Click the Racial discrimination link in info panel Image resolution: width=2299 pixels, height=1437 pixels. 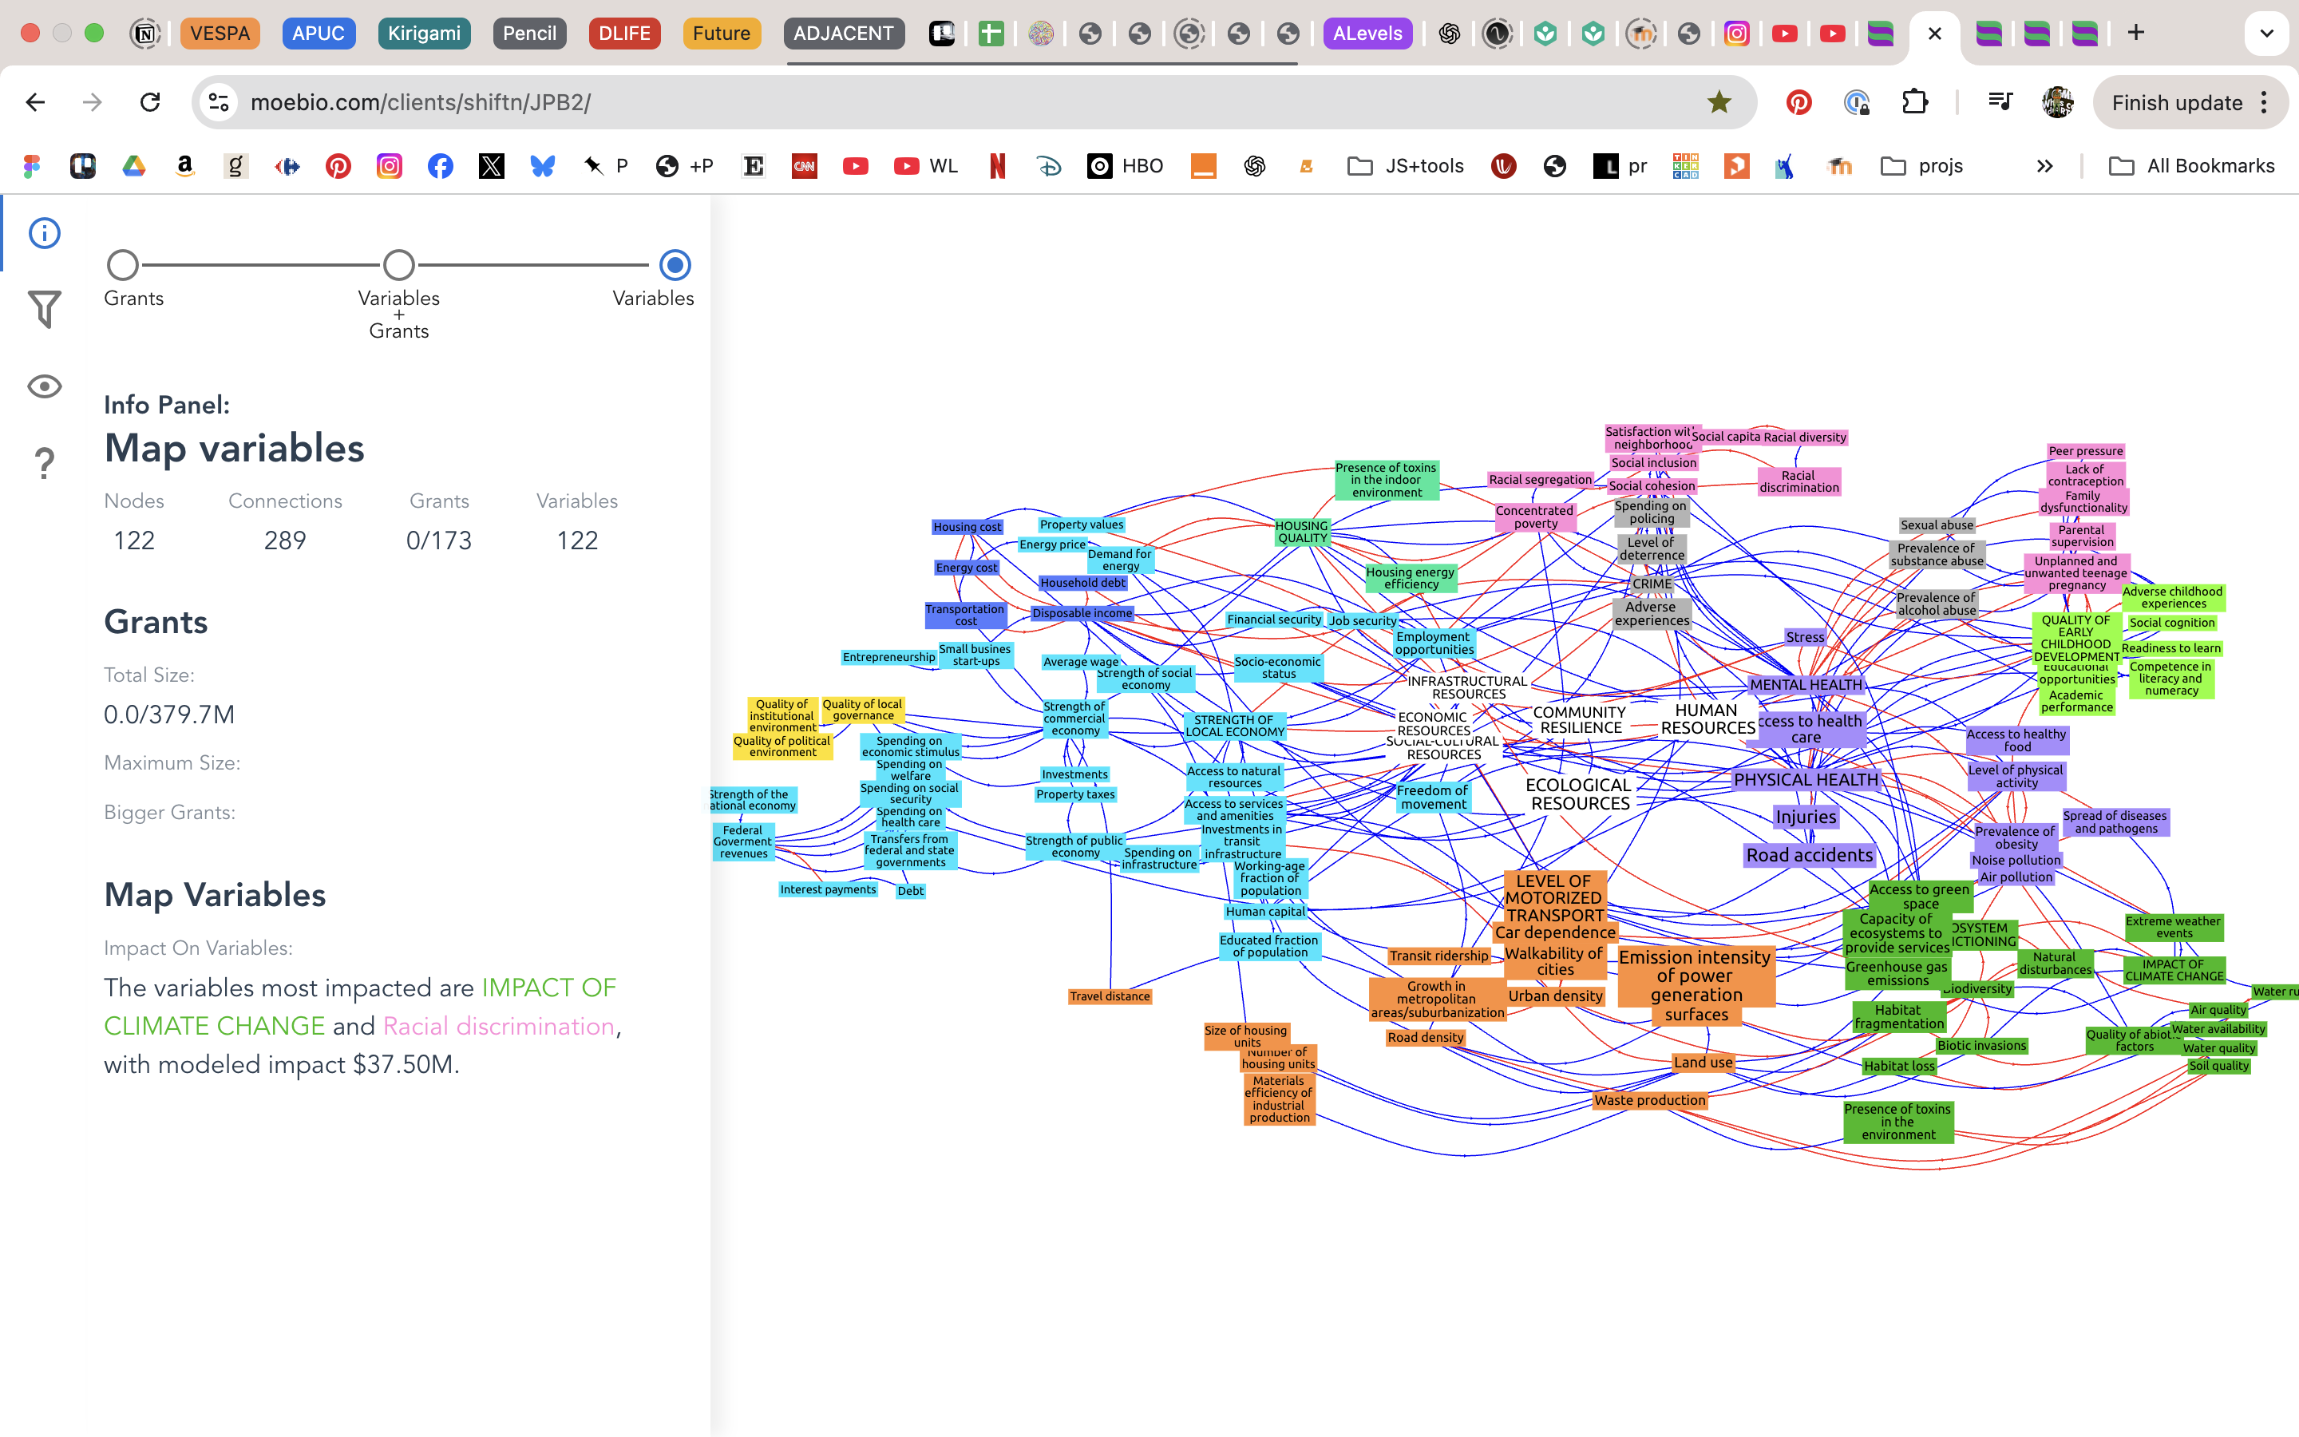(498, 1027)
